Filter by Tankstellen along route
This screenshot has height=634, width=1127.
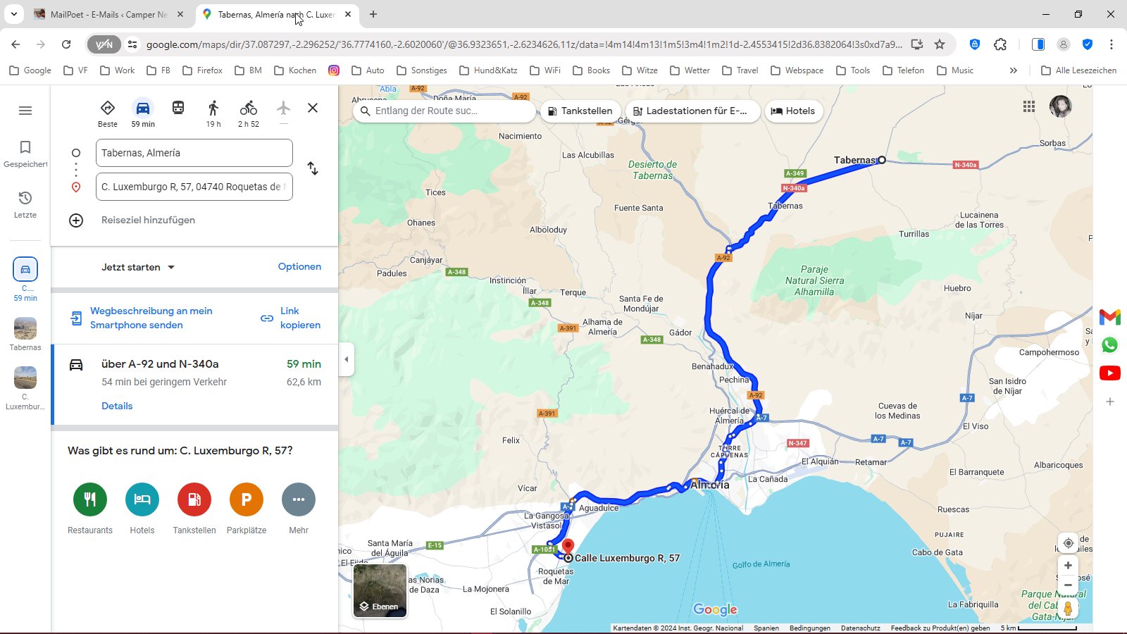(x=580, y=111)
